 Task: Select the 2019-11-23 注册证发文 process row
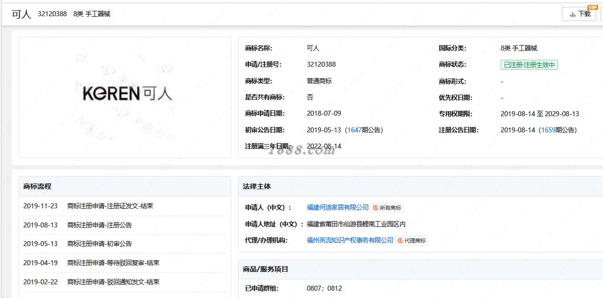(125, 206)
